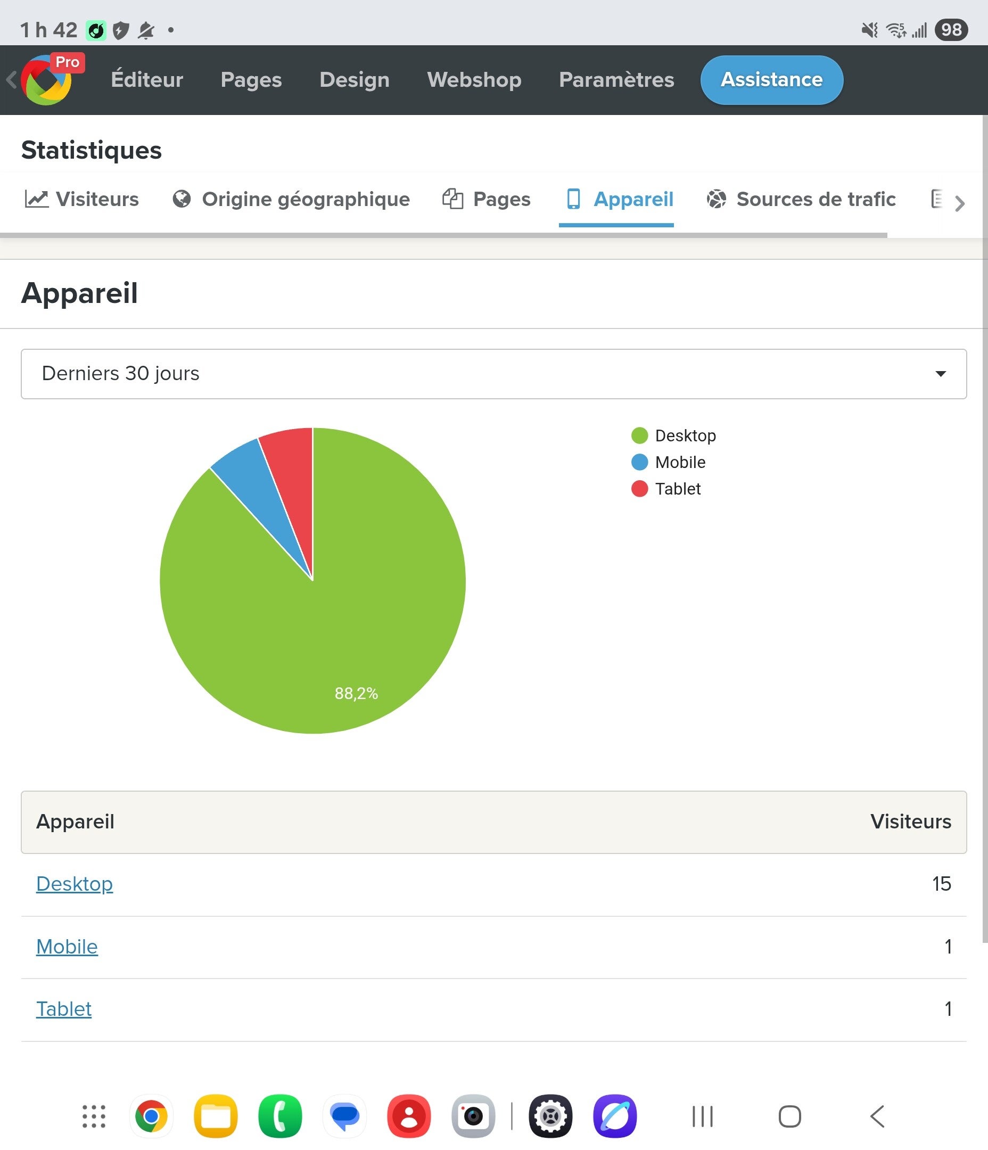The height and width of the screenshot is (1150, 988).
Task: Tap the green circular status bar icon
Action: tap(96, 30)
